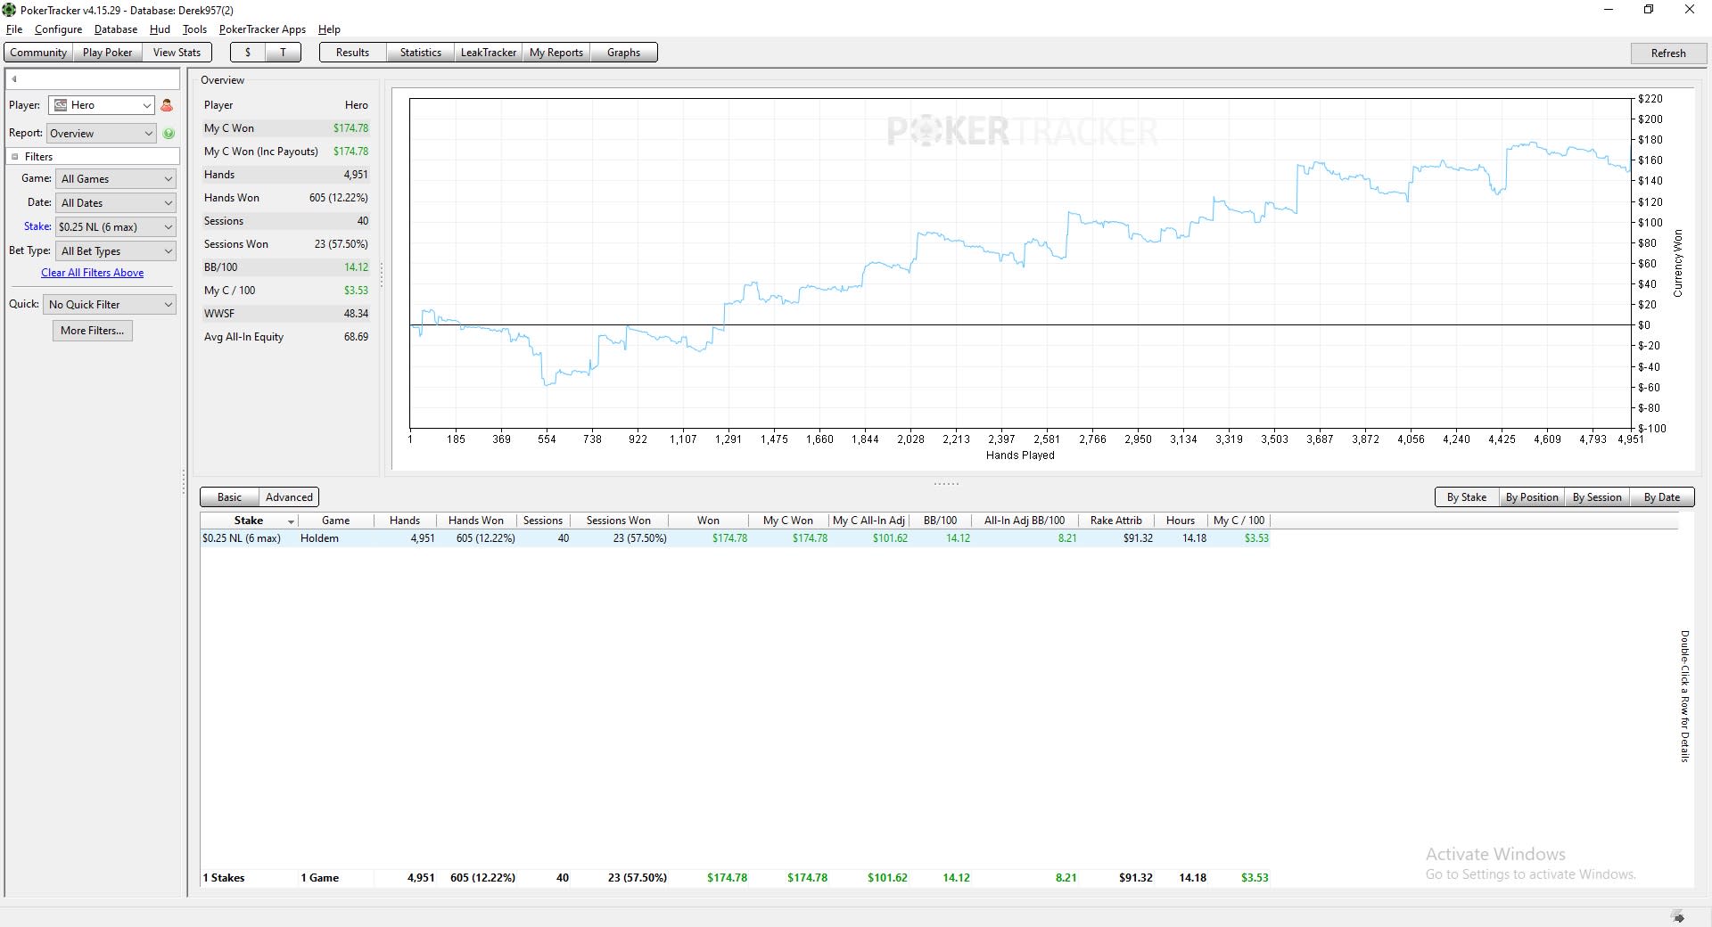Group results By Session
This screenshot has height=927, width=1712.
(1597, 497)
